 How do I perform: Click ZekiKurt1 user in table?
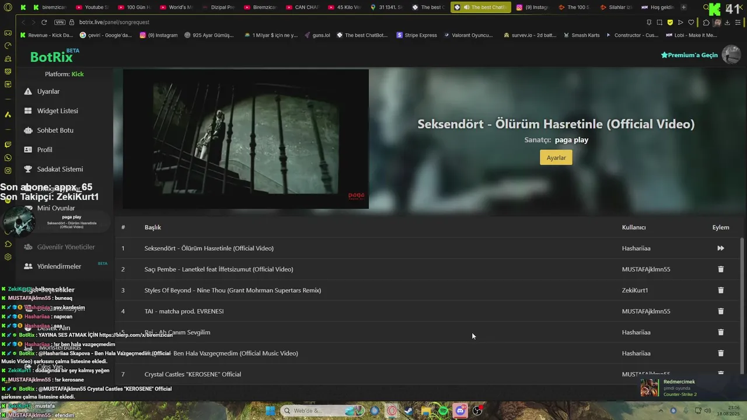coord(635,290)
